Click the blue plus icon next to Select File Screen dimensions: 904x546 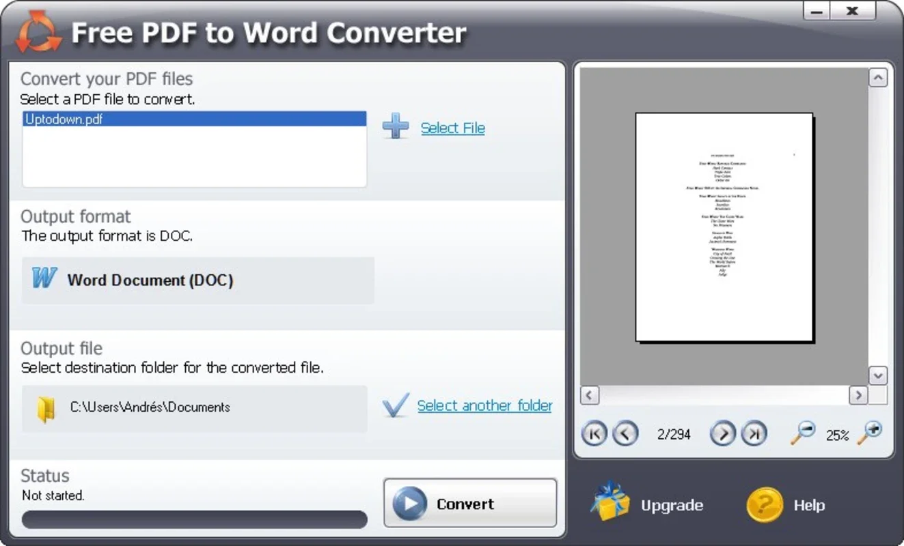396,127
